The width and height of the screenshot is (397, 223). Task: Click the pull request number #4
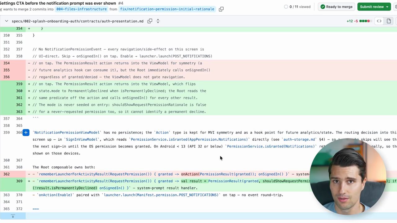coord(121,3)
